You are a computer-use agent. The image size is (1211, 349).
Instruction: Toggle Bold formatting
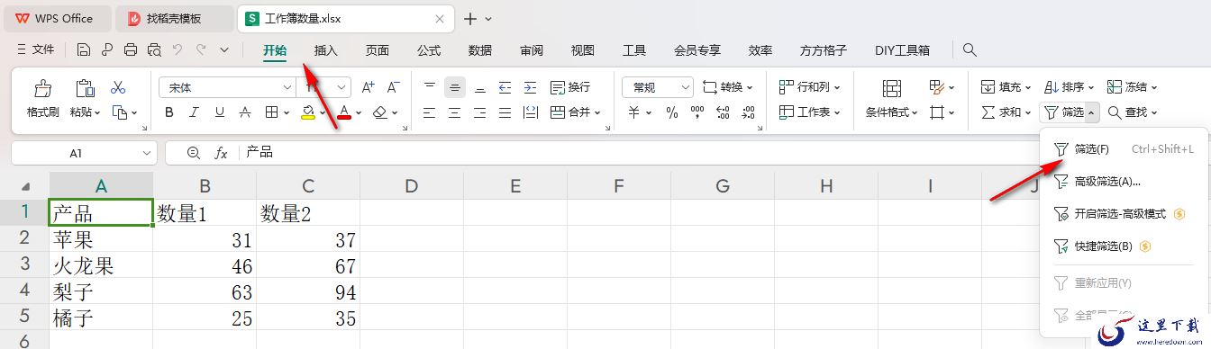pos(168,112)
